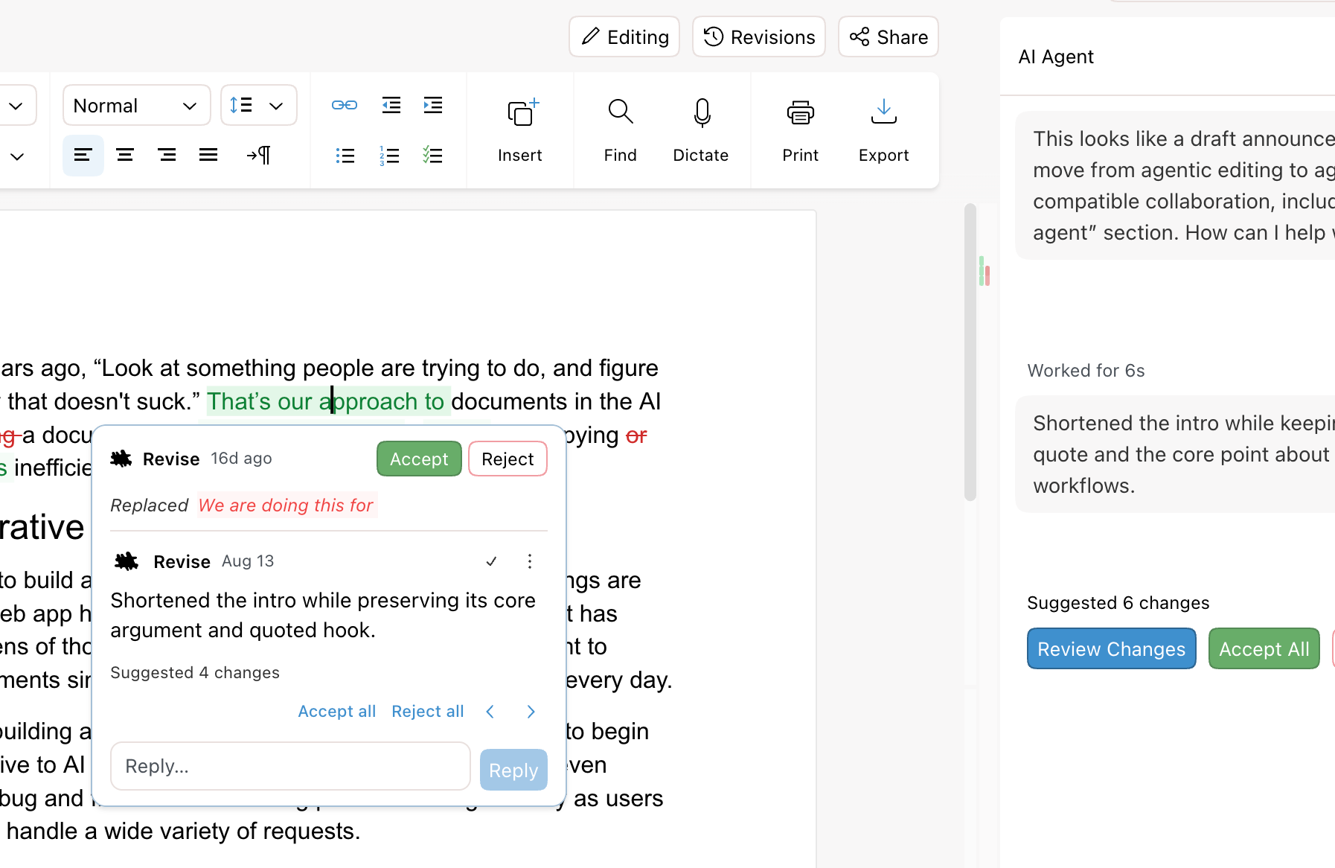Insert a bulleted list

click(345, 155)
